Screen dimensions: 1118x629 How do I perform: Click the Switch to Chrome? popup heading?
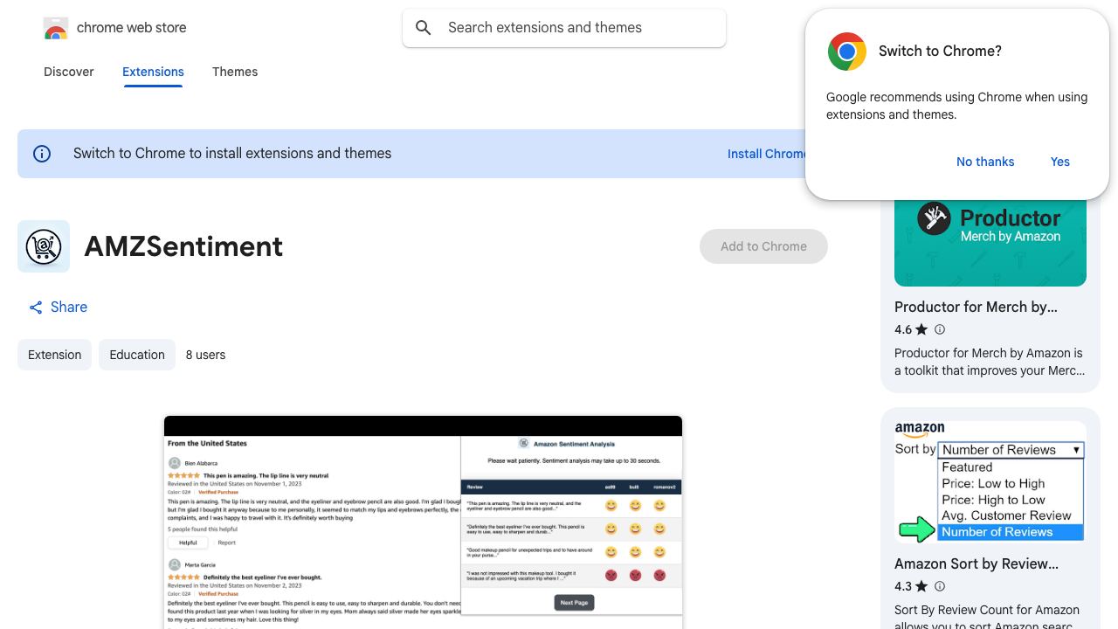coord(940,52)
